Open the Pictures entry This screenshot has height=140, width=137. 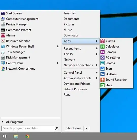point(69,24)
